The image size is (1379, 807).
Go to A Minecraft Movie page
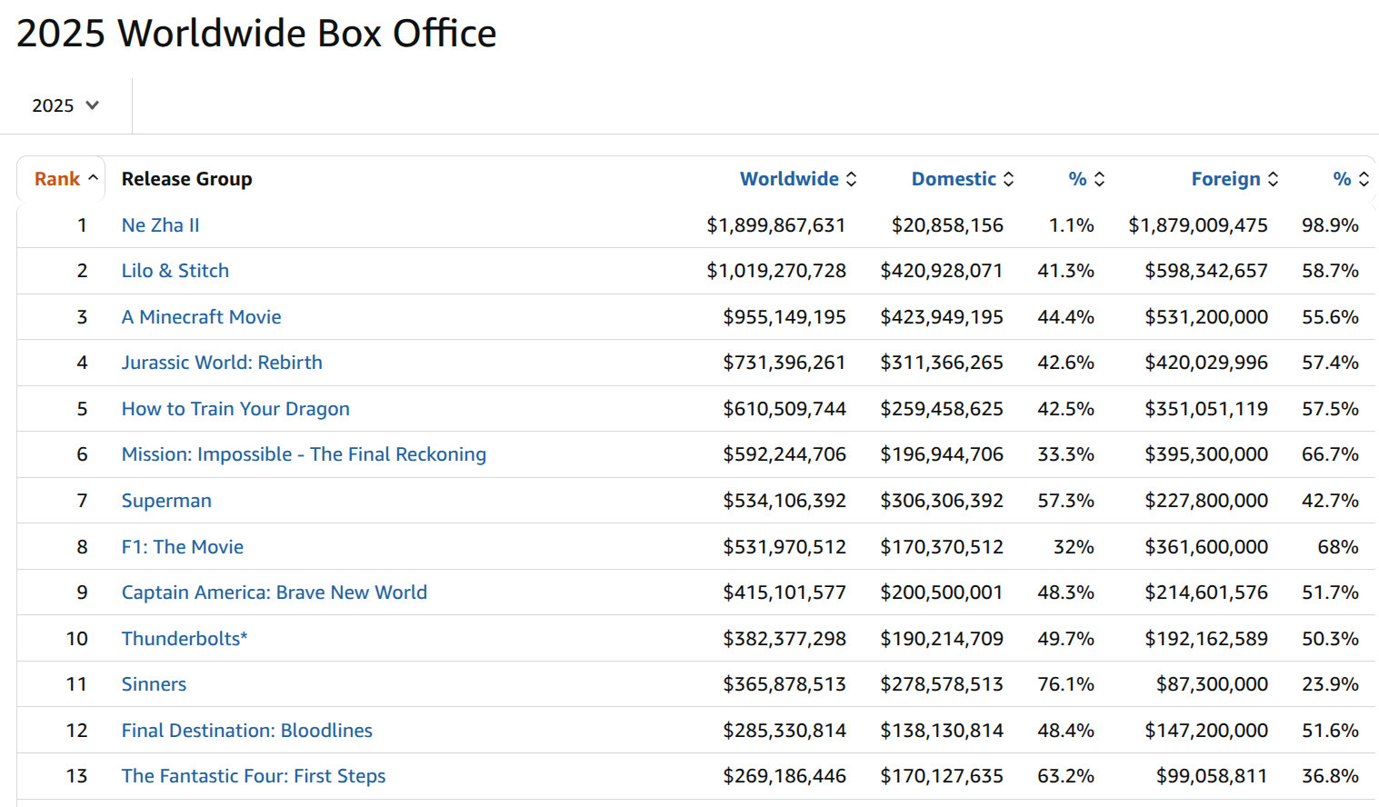[x=201, y=317]
